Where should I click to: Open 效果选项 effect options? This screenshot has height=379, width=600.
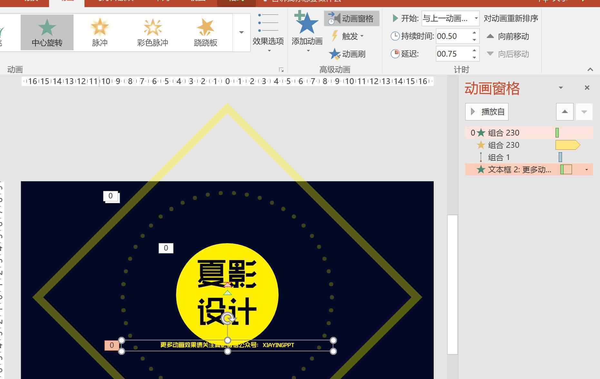pyautogui.click(x=268, y=32)
